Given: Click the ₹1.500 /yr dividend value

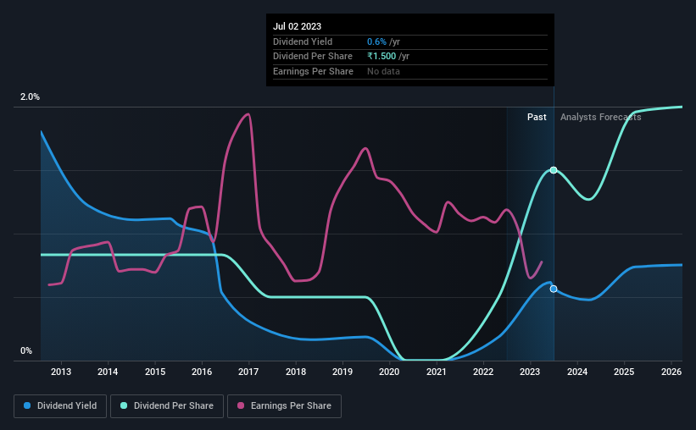Looking at the screenshot, I should [x=388, y=57].
